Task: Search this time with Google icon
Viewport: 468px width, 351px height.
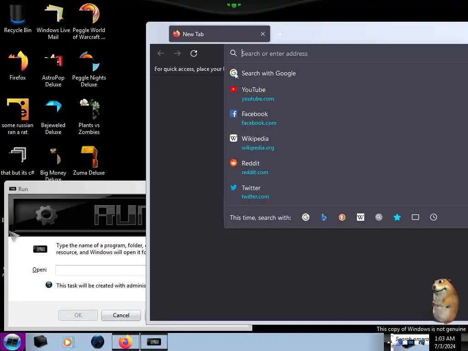Action: coord(306,217)
